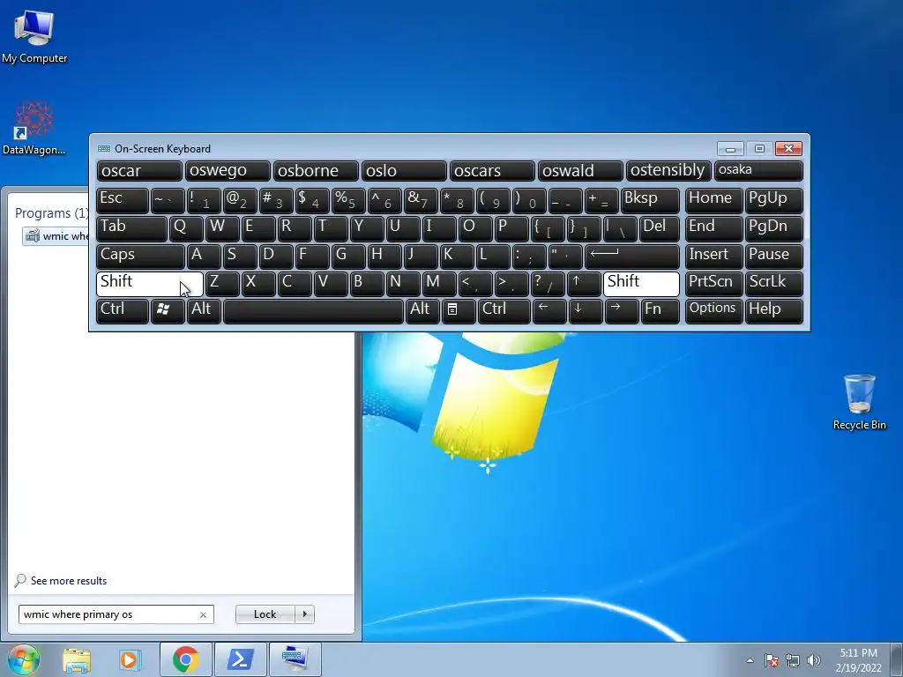The height and width of the screenshot is (677, 903).
Task: Open Action Center flag icon
Action: [772, 660]
